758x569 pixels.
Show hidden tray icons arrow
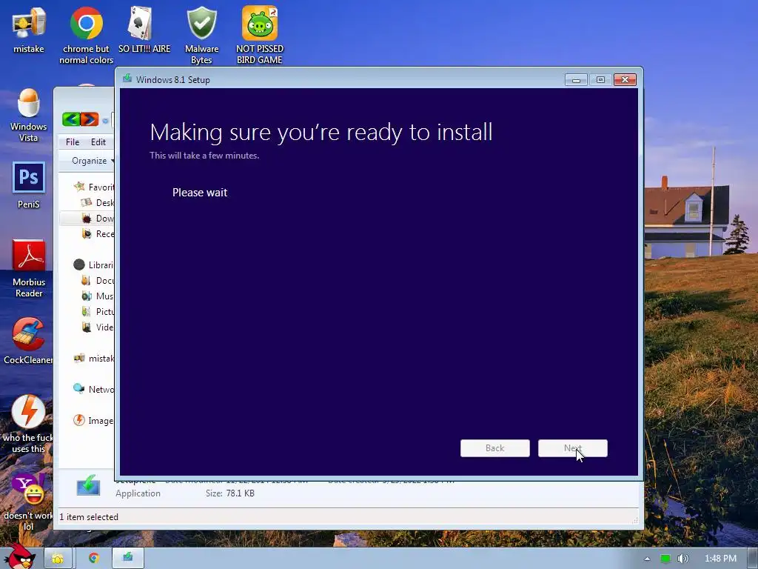pos(647,559)
